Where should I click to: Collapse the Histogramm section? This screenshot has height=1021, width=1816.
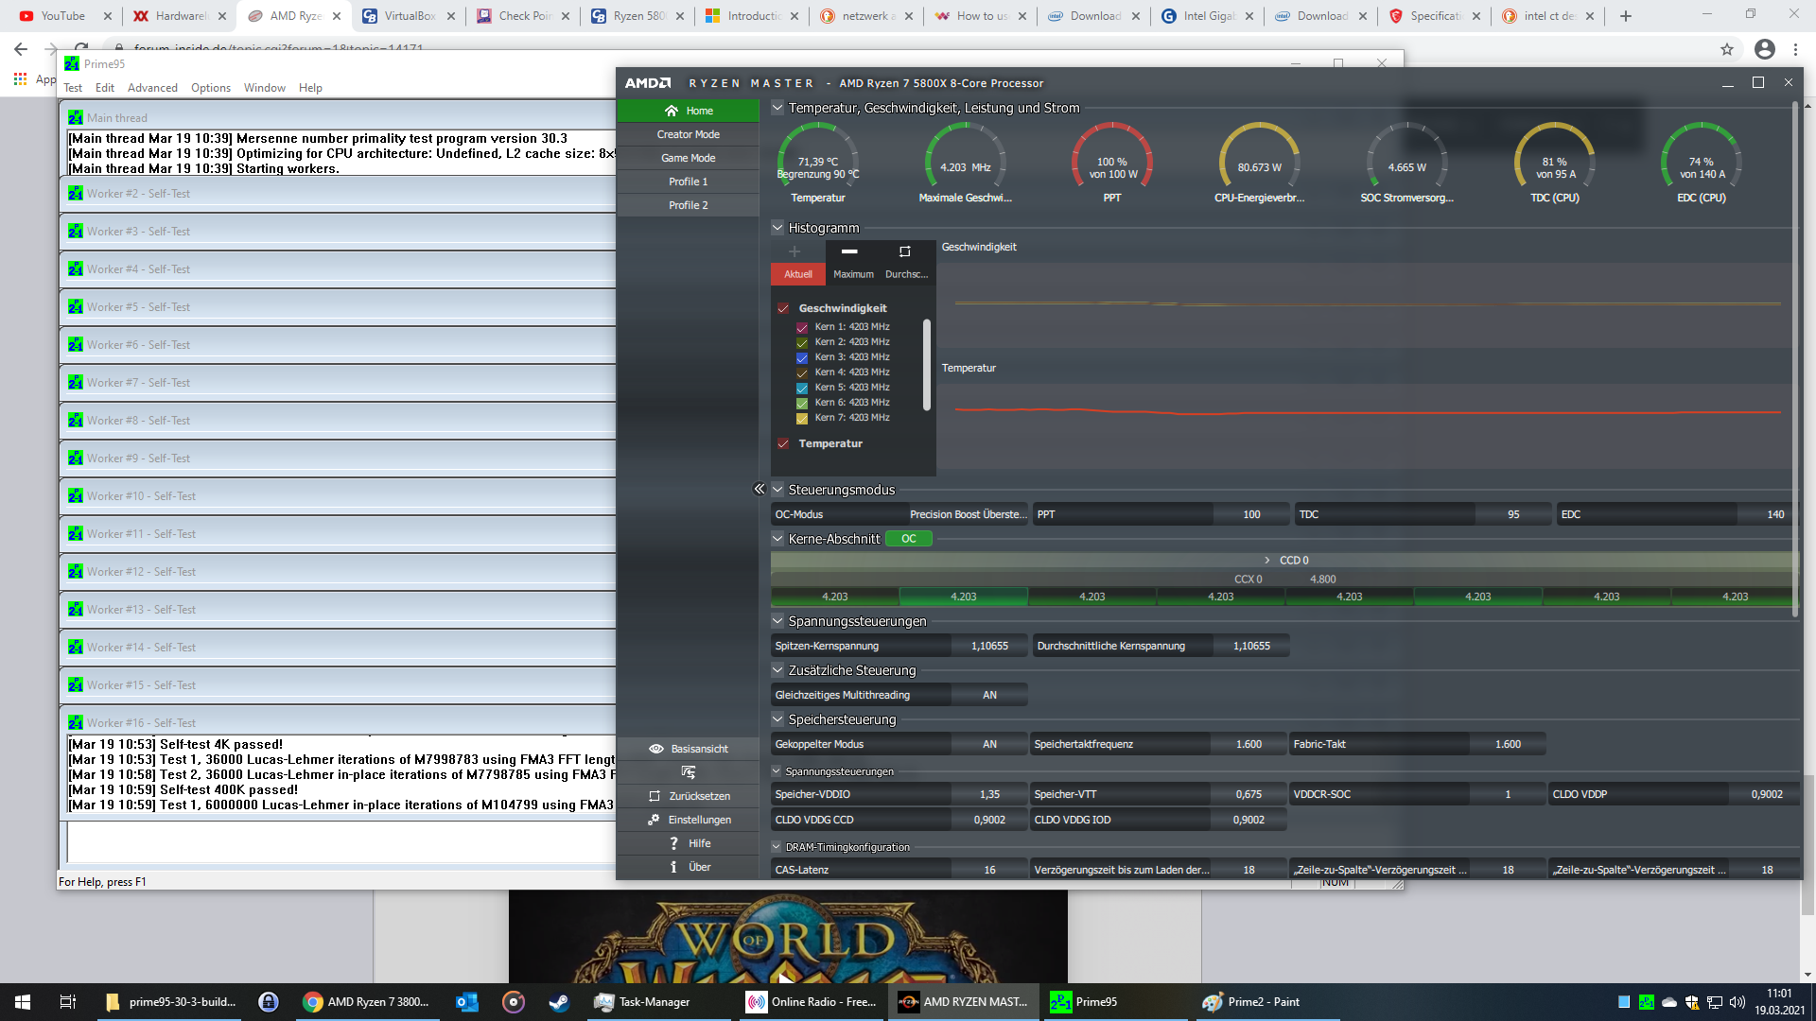pyautogui.click(x=777, y=228)
